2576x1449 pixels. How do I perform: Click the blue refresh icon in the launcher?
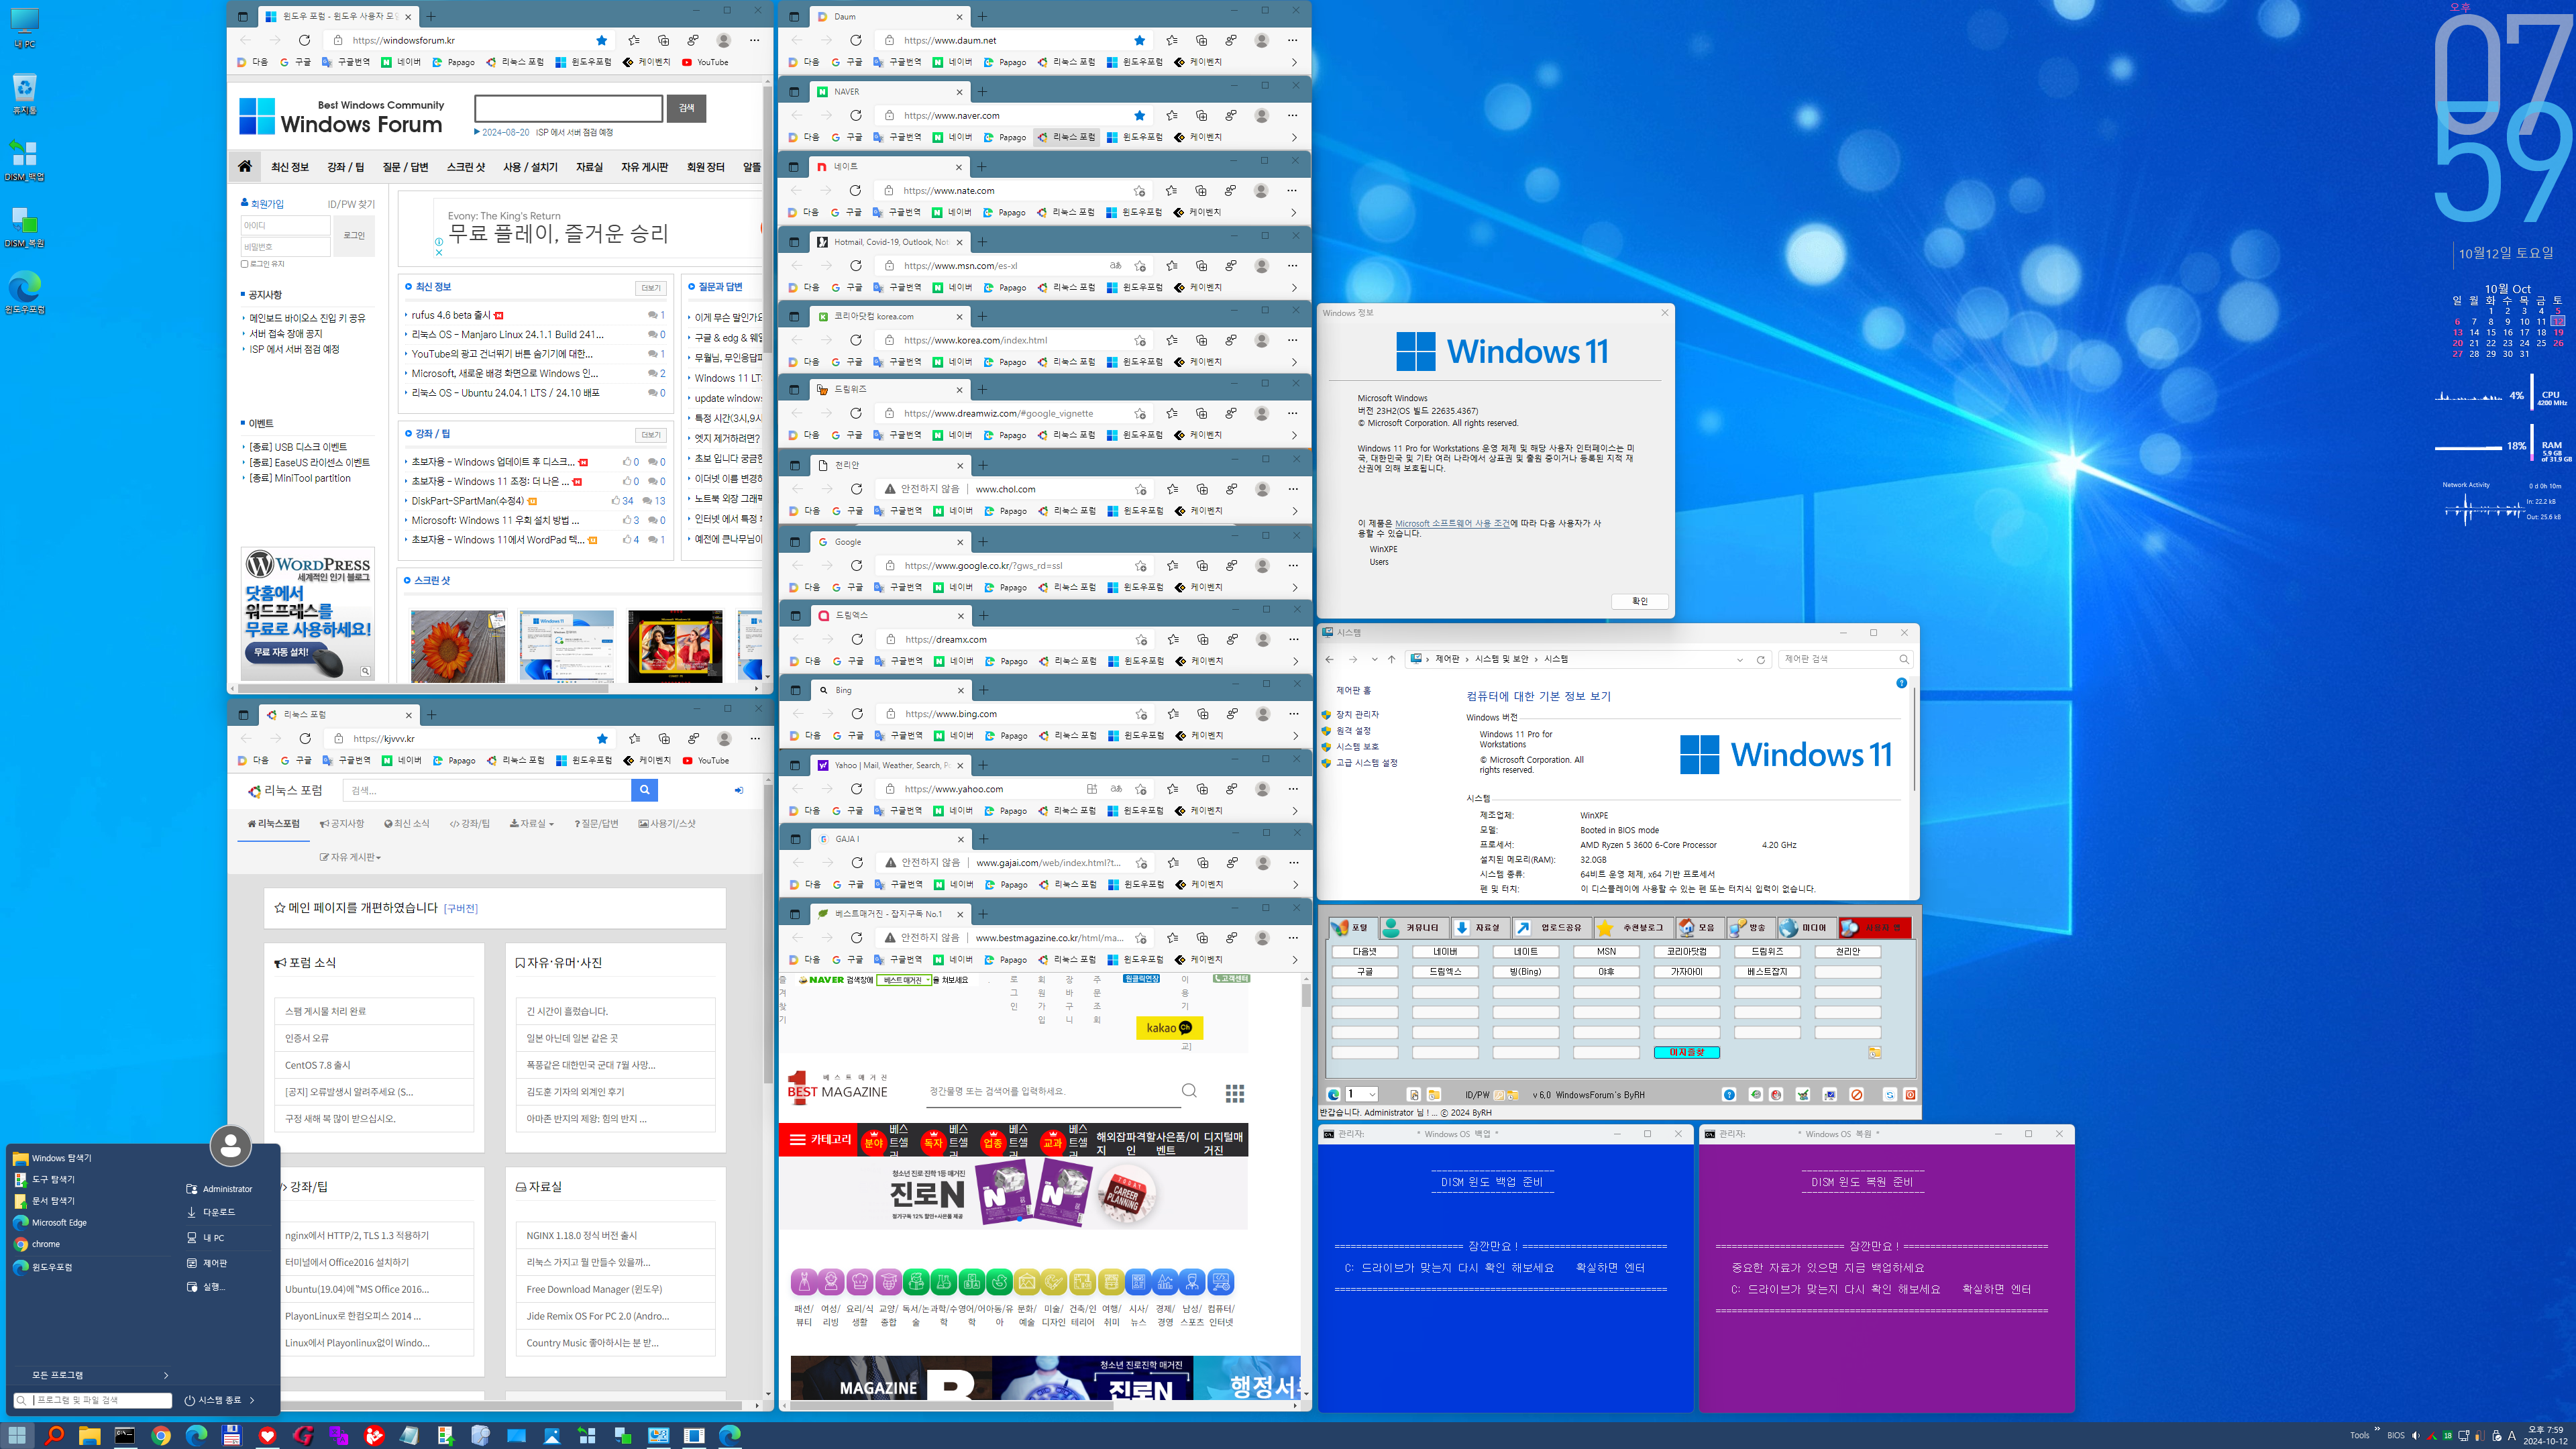tap(1890, 1094)
